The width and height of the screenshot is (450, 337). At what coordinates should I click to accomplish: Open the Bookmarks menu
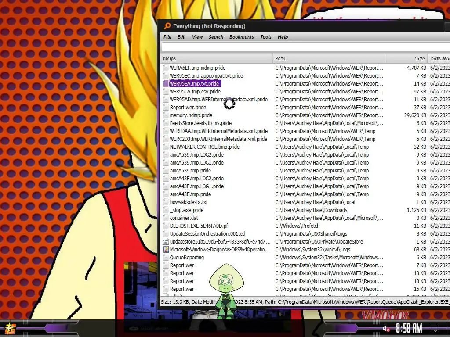tap(242, 37)
